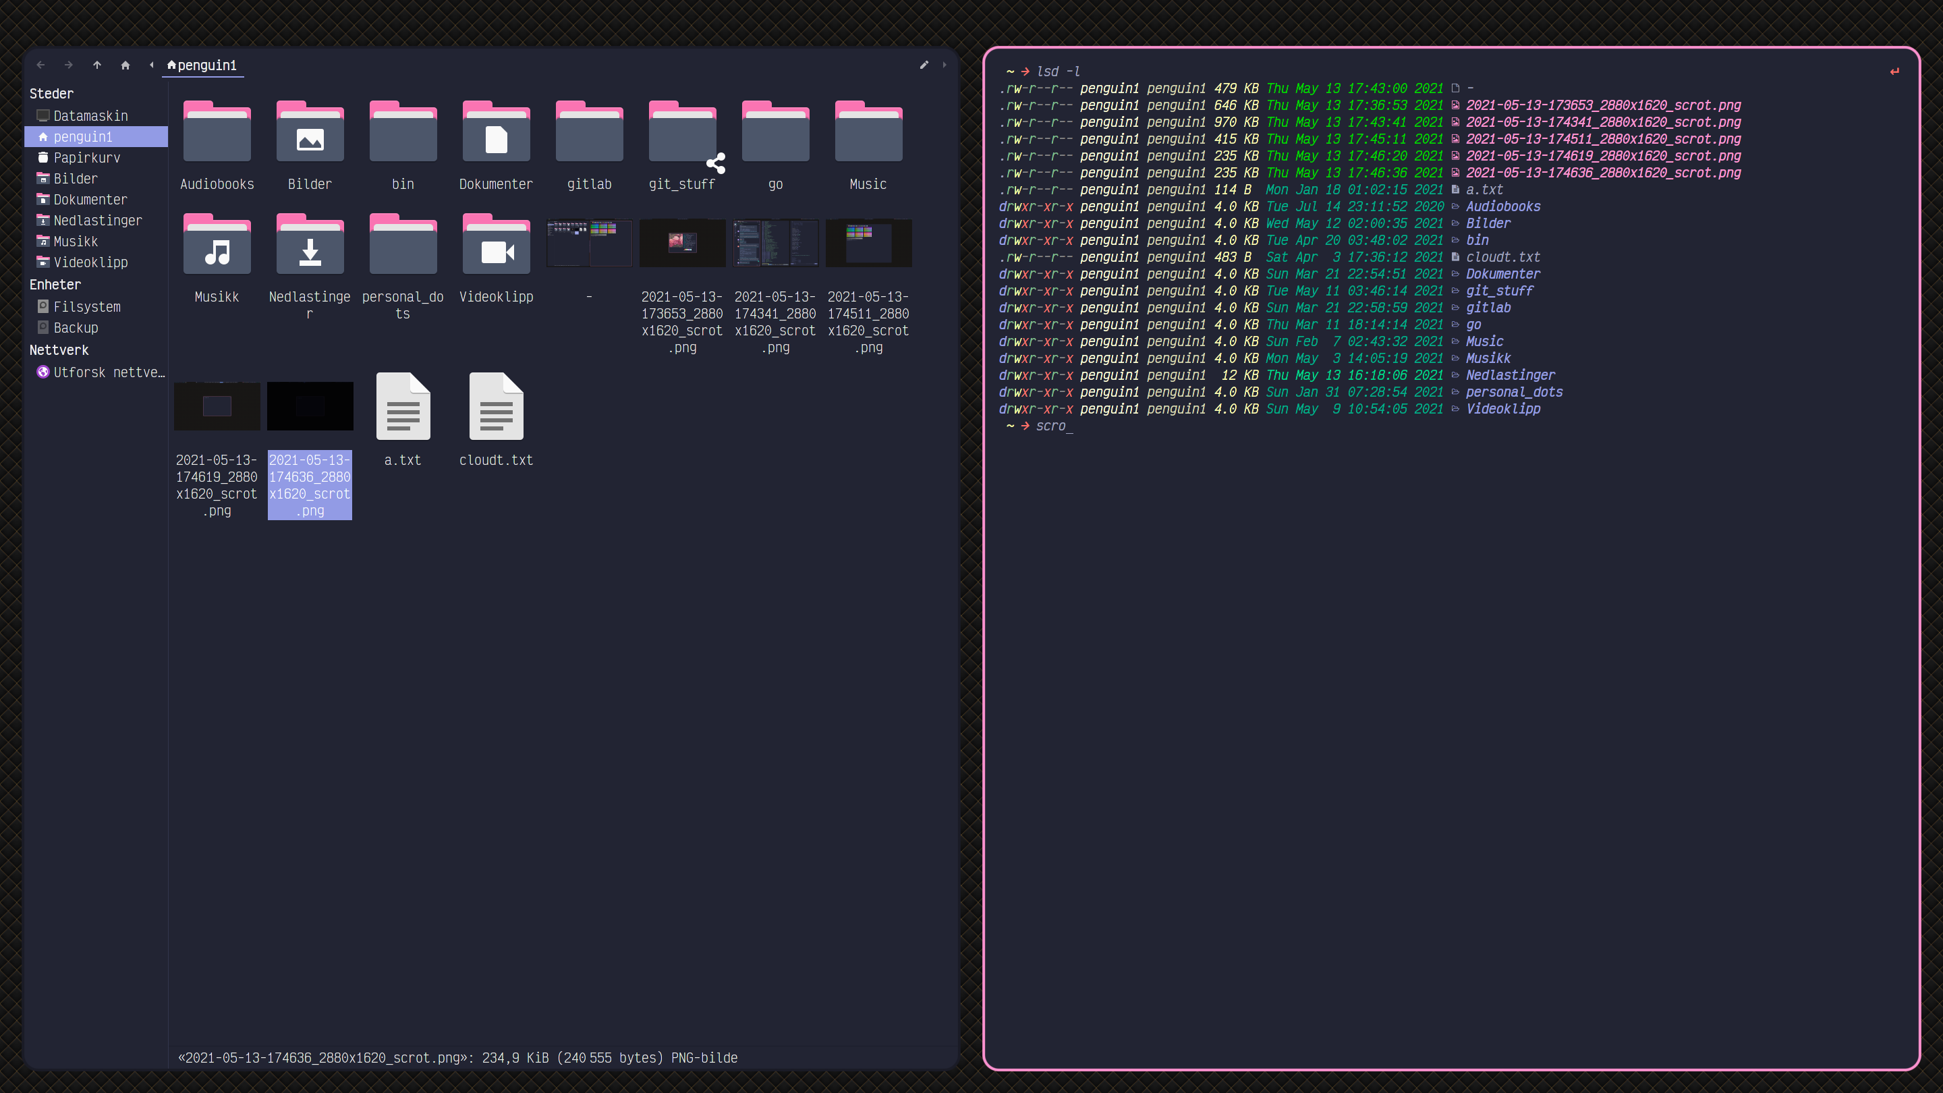The height and width of the screenshot is (1093, 1943).
Task: Click the 174619 scrot image thumbnail
Action: coord(217,407)
